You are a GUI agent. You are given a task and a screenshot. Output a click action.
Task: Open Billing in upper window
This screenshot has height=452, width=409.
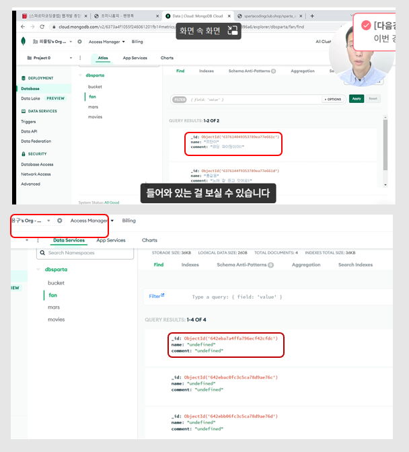pyautogui.click(x=137, y=42)
